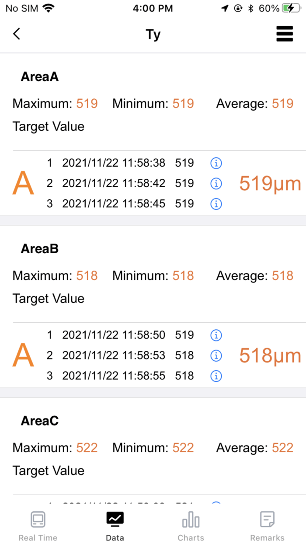This screenshot has height=544, width=306.
Task: Tap info icon beside AreaA 11:58:42 entry
Action: 216,183
